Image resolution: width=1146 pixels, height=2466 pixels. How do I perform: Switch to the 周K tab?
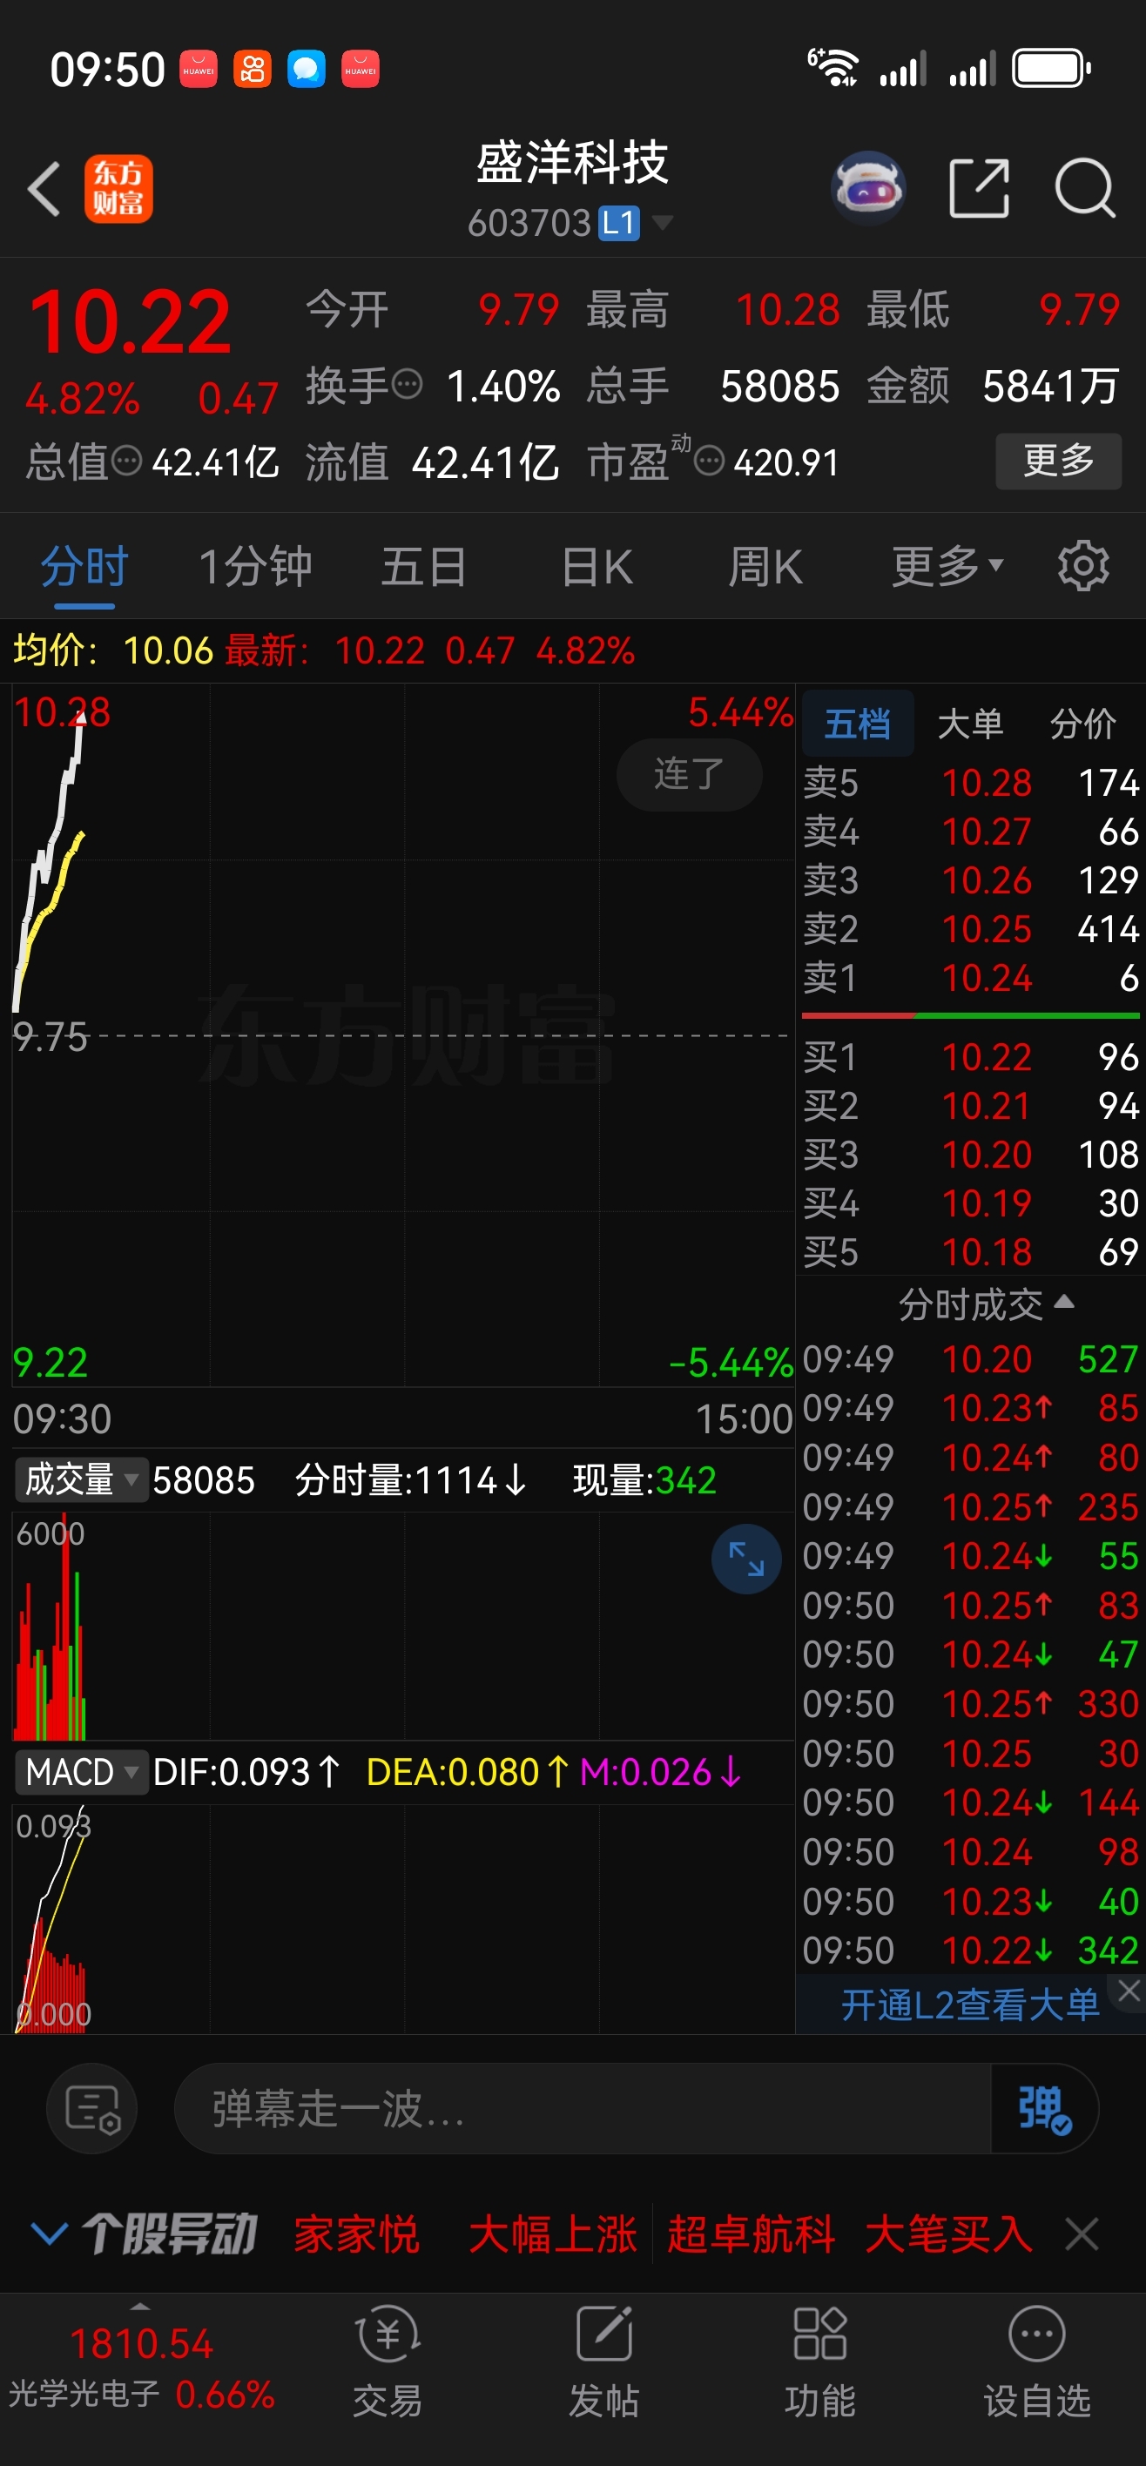click(765, 567)
